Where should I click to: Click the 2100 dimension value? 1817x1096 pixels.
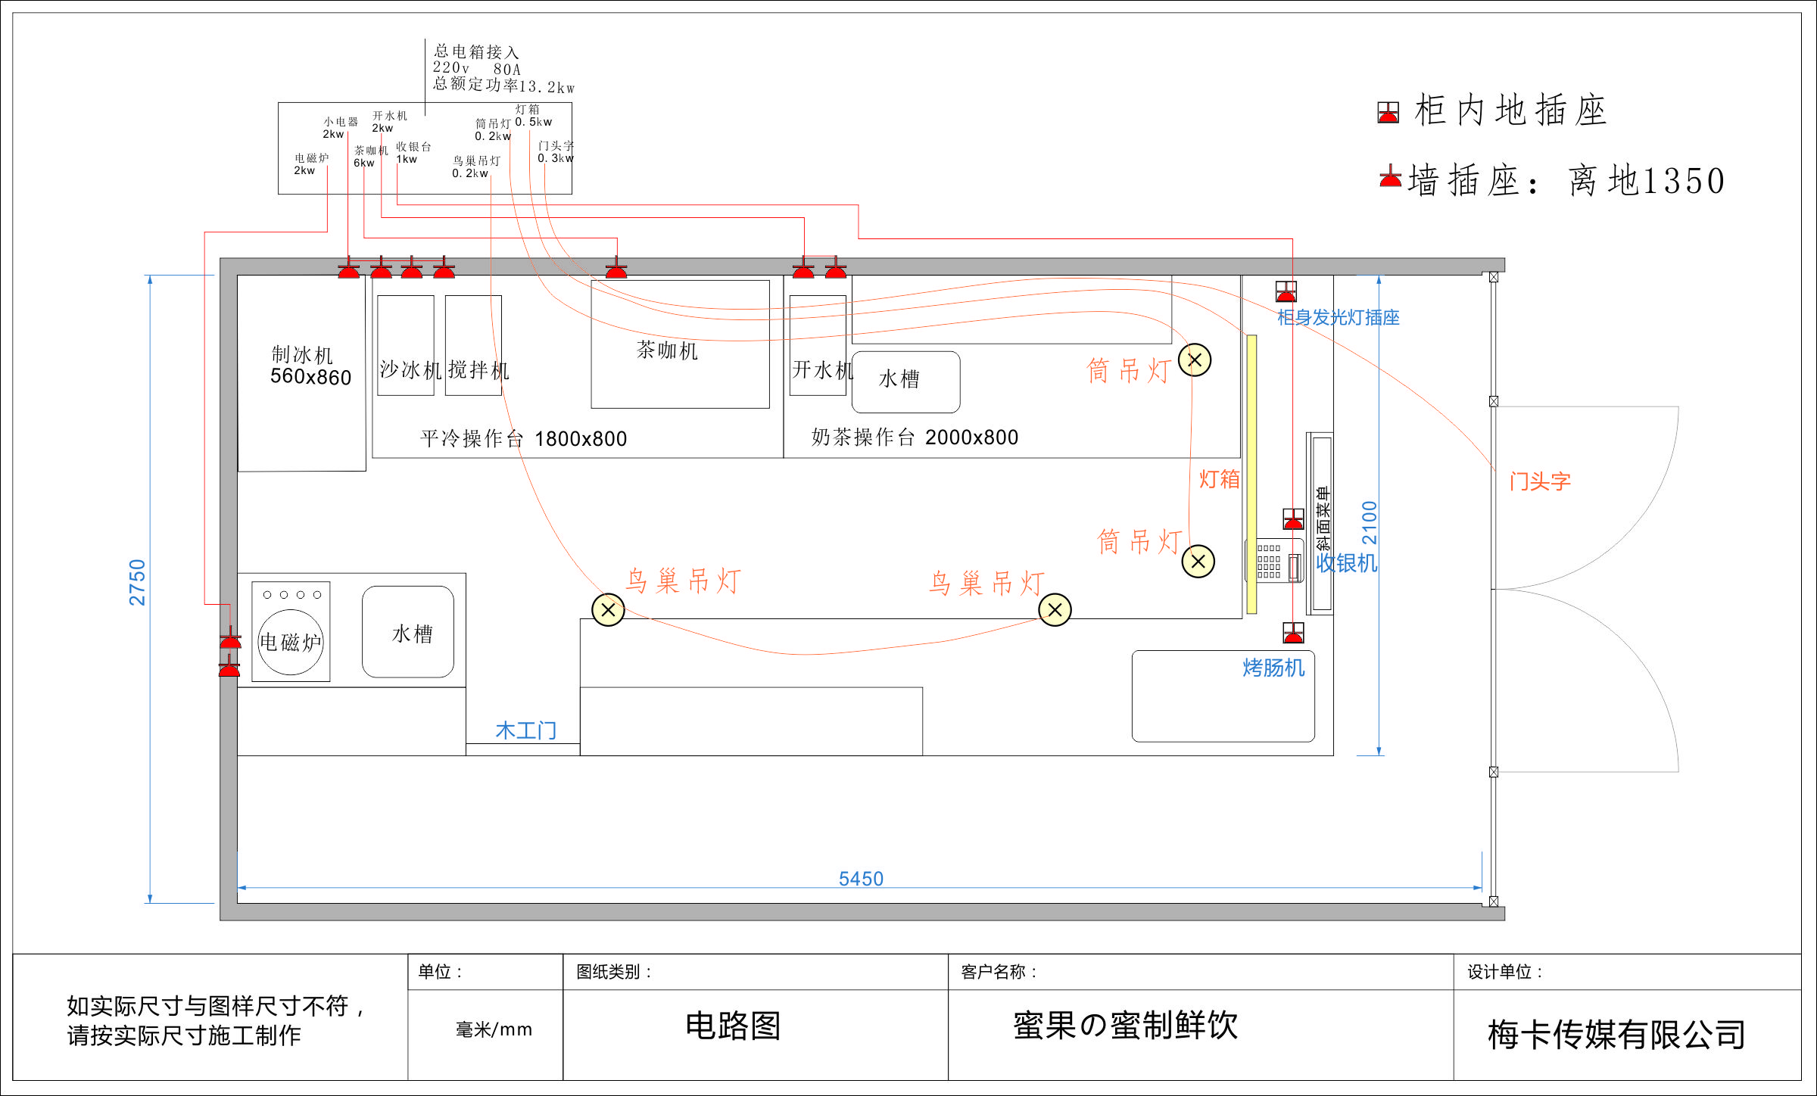click(1370, 523)
